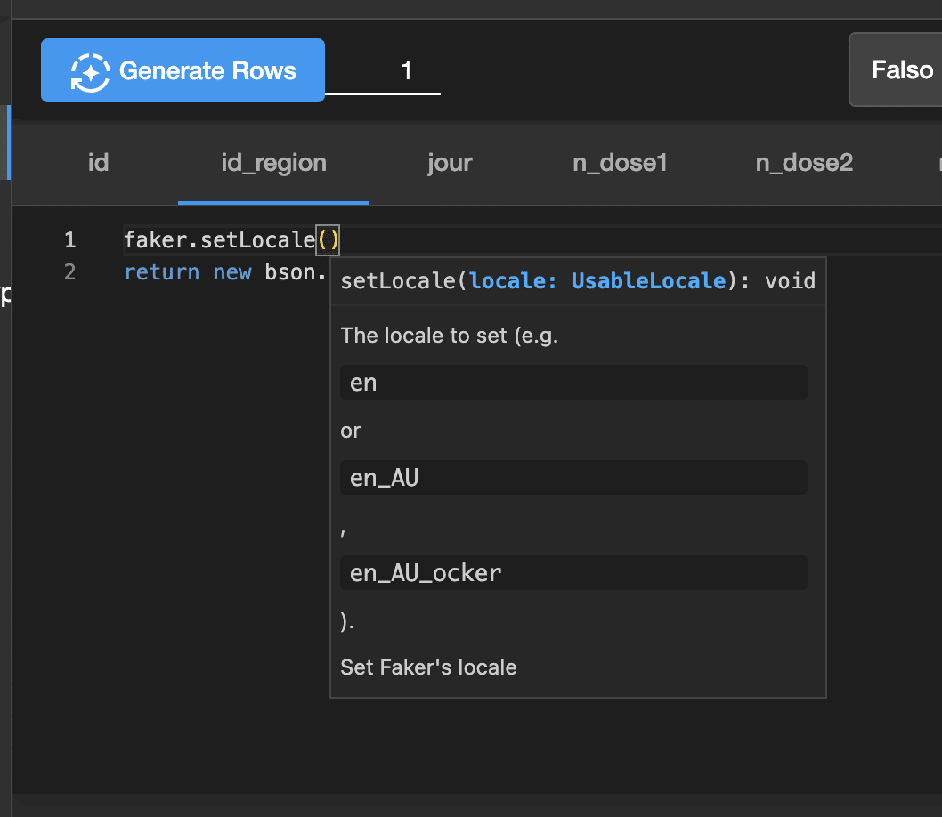Select the id_region tab
This screenshot has width=942, height=817.
point(273,163)
